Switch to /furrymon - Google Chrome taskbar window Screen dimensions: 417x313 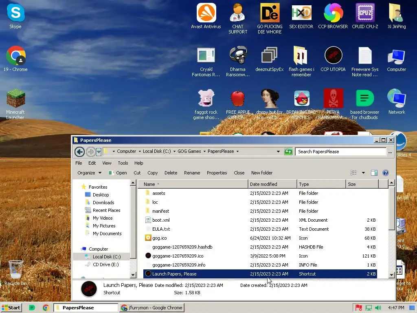pos(152,308)
